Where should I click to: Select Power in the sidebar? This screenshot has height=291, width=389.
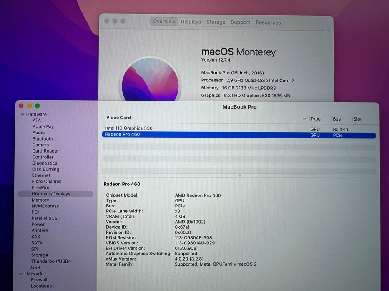tap(38, 224)
